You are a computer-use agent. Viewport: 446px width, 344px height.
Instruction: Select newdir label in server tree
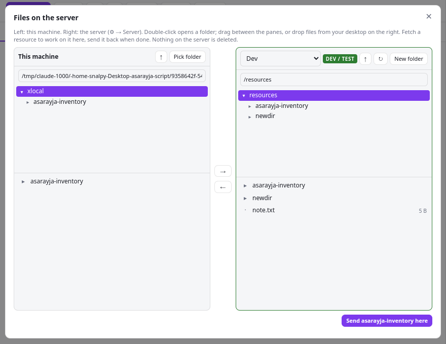pyautogui.click(x=265, y=116)
